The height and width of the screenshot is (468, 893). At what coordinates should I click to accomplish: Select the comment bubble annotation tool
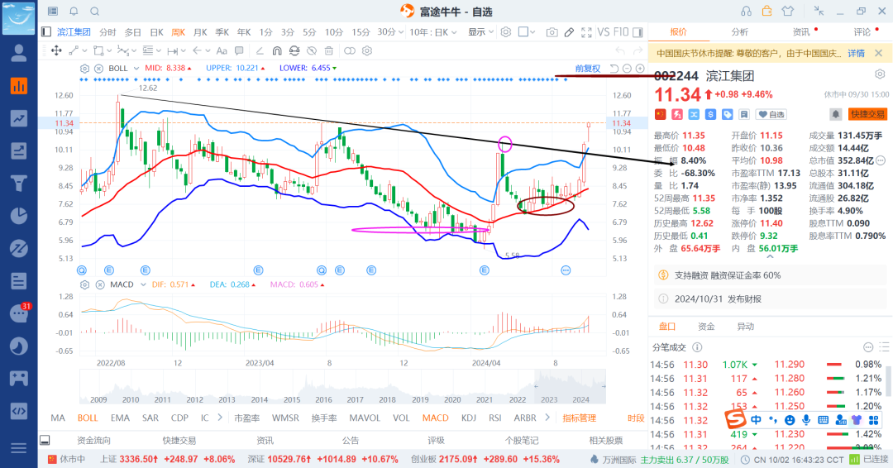point(239,50)
